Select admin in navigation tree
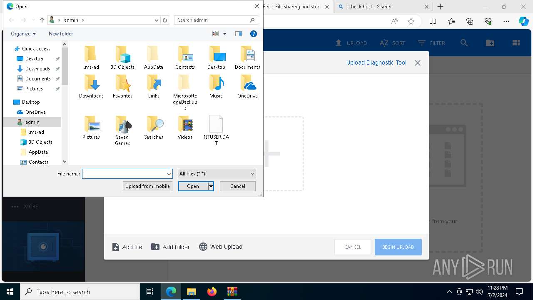Image resolution: width=533 pixels, height=300 pixels. coord(32,122)
